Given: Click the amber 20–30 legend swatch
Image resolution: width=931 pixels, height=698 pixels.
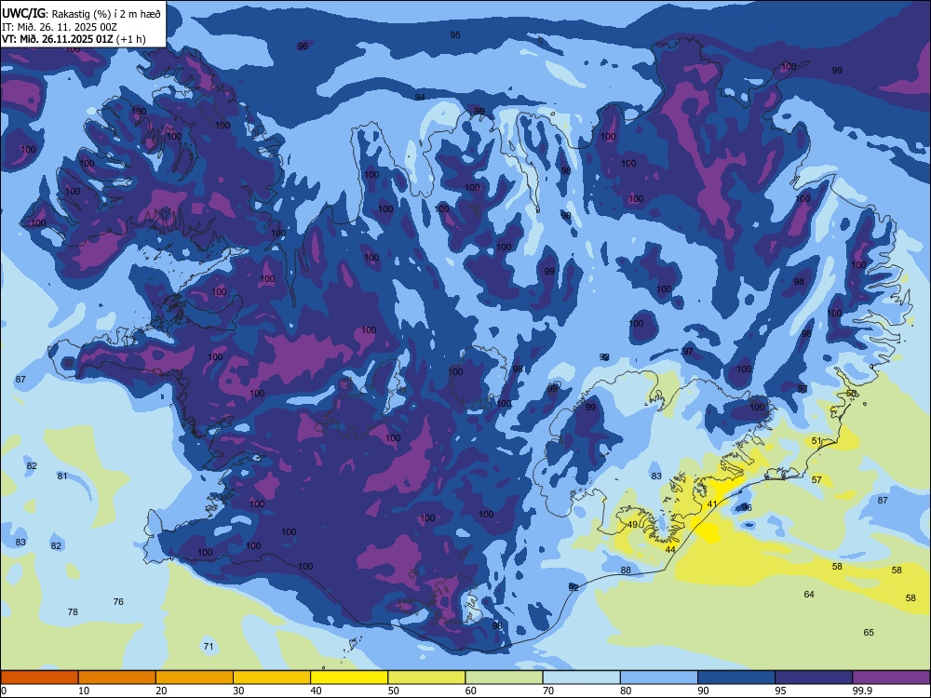Looking at the screenshot, I should click(x=195, y=678).
